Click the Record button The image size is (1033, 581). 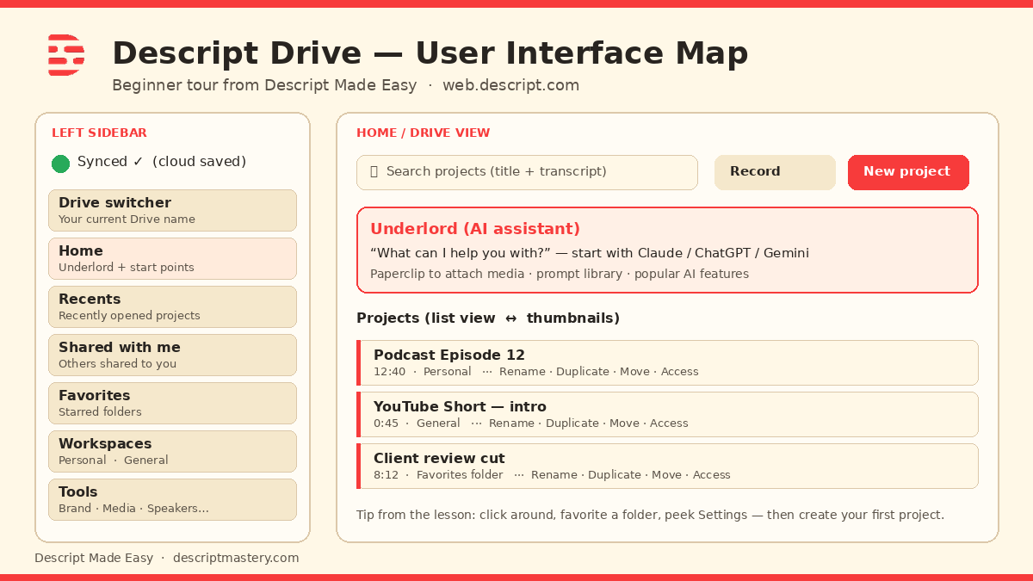point(775,172)
